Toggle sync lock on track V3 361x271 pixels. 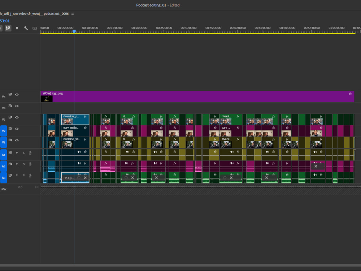pos(10,117)
